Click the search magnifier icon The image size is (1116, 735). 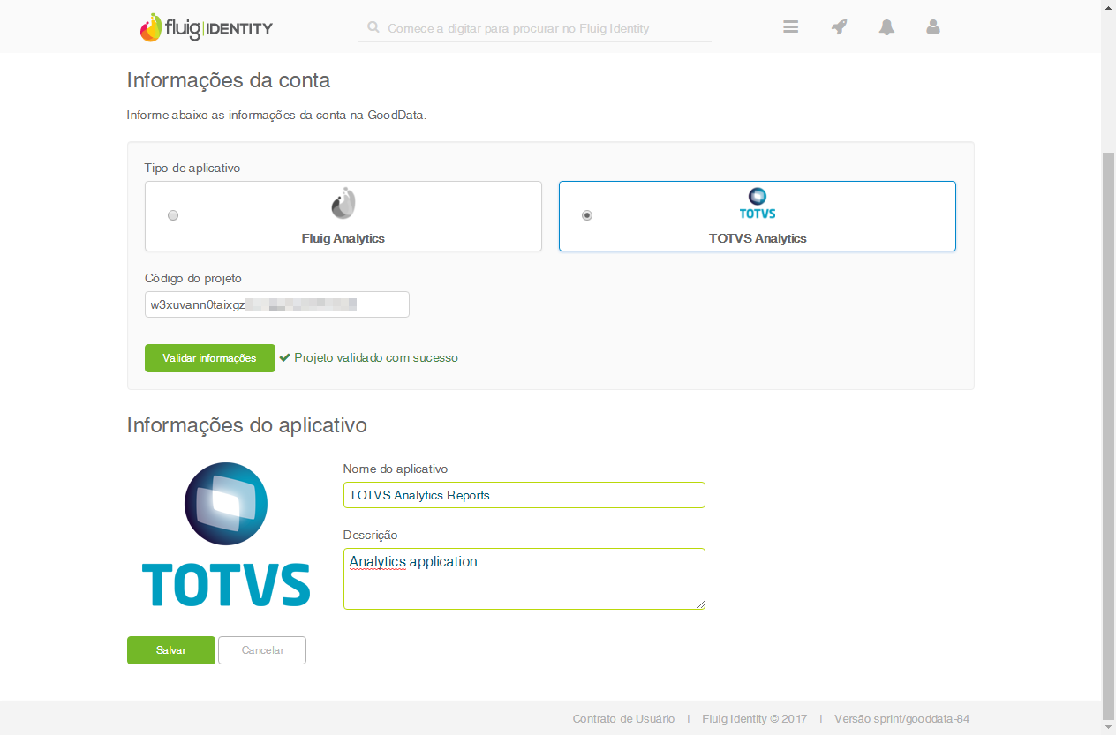(373, 28)
